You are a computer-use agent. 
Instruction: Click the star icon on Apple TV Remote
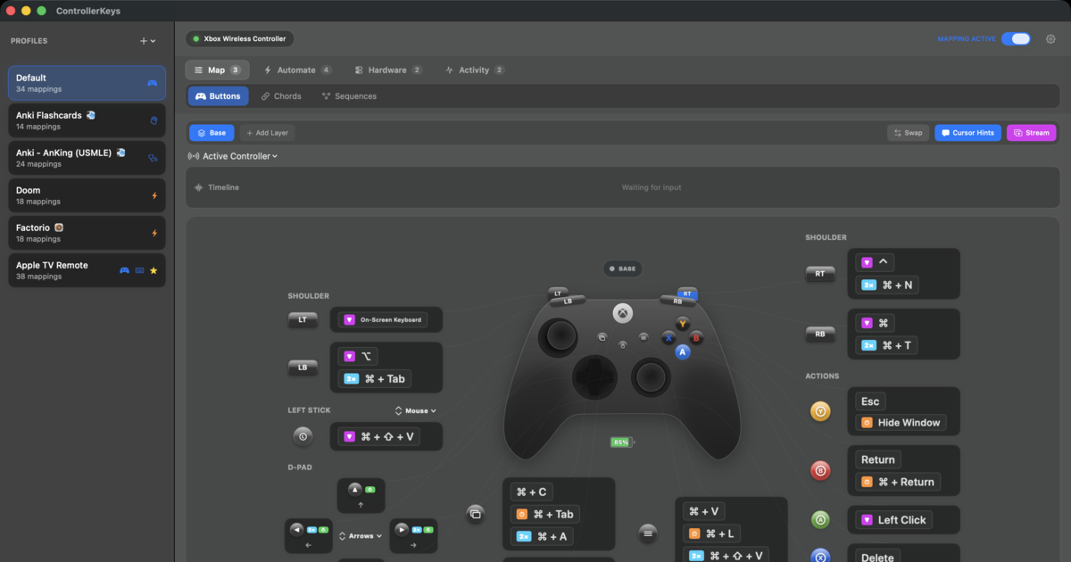click(x=154, y=270)
